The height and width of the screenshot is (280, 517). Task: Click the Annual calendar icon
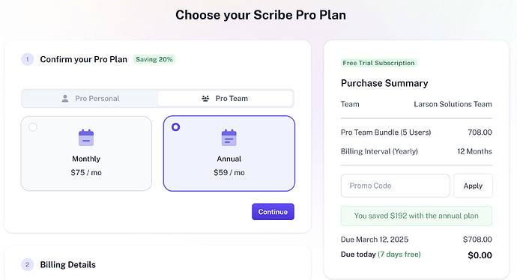coord(229,137)
